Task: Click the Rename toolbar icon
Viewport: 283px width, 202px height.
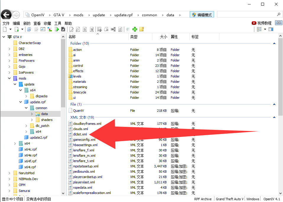Action: [113, 29]
